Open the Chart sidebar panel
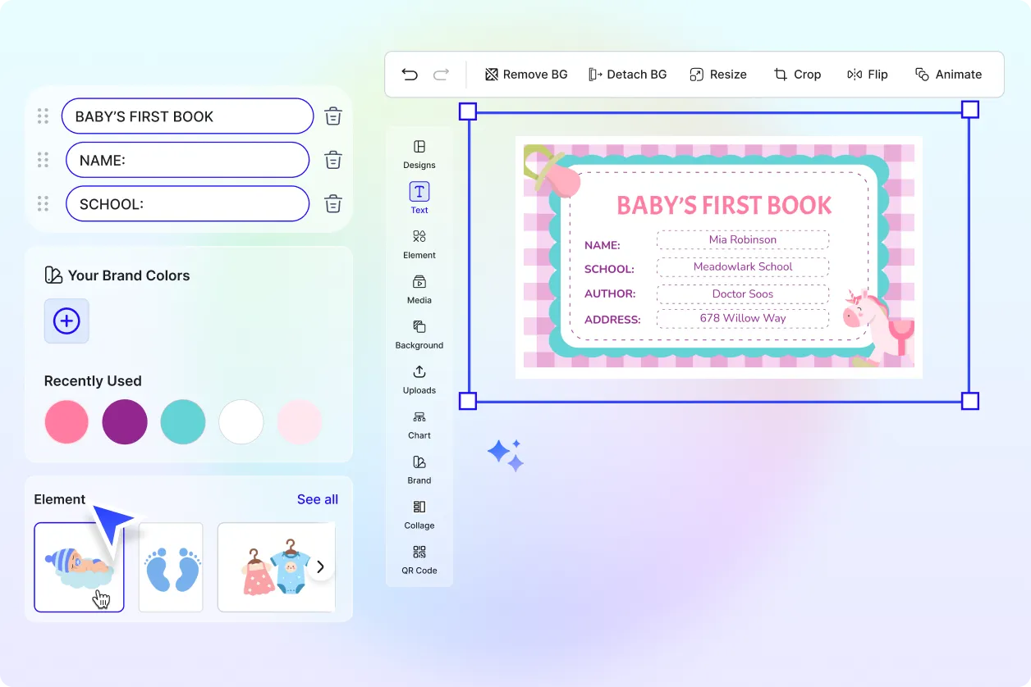This screenshot has height=687, width=1031. click(x=419, y=425)
